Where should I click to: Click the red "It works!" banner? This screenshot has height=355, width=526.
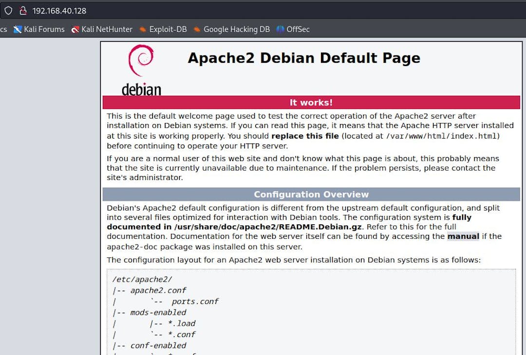tap(311, 103)
